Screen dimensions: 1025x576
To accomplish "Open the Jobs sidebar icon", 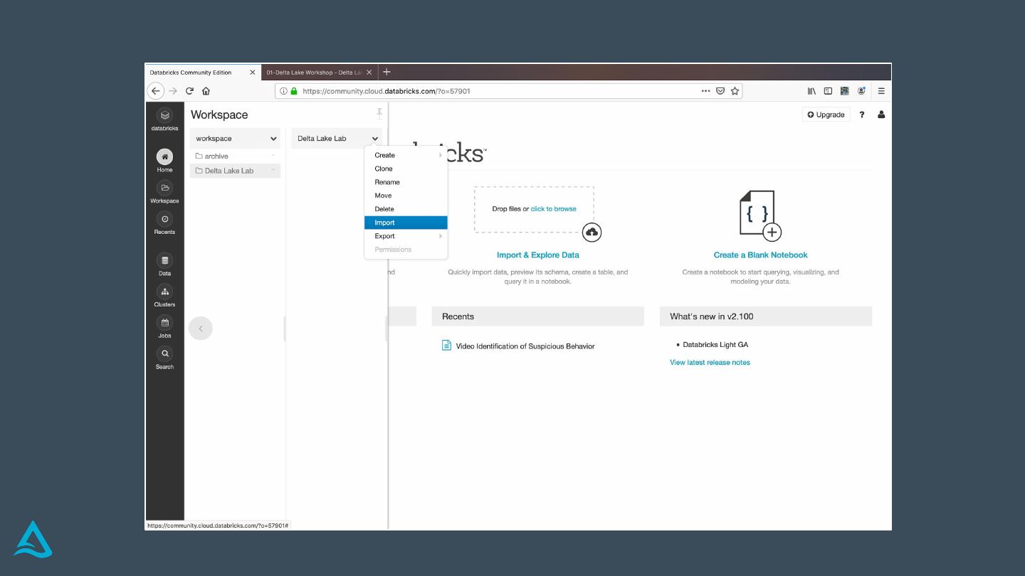I will tap(164, 324).
